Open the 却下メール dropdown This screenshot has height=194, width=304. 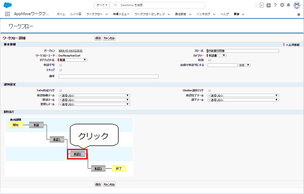click(243, 100)
